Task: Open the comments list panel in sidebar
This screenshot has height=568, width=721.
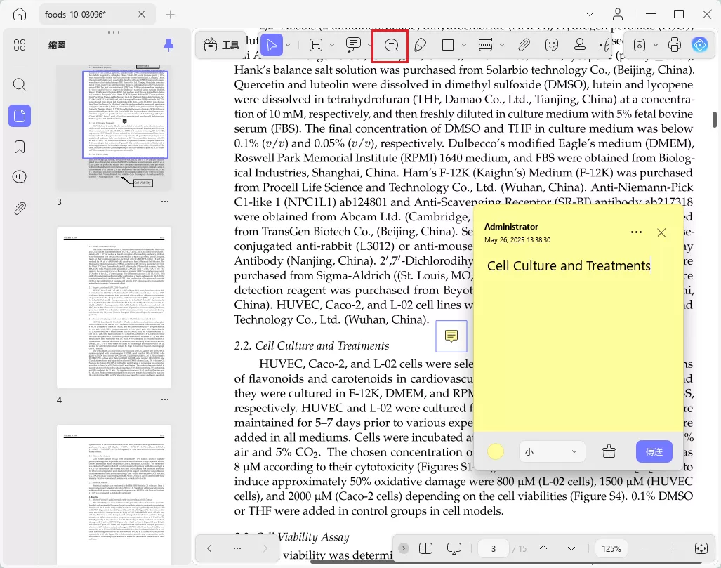Action: 20,177
